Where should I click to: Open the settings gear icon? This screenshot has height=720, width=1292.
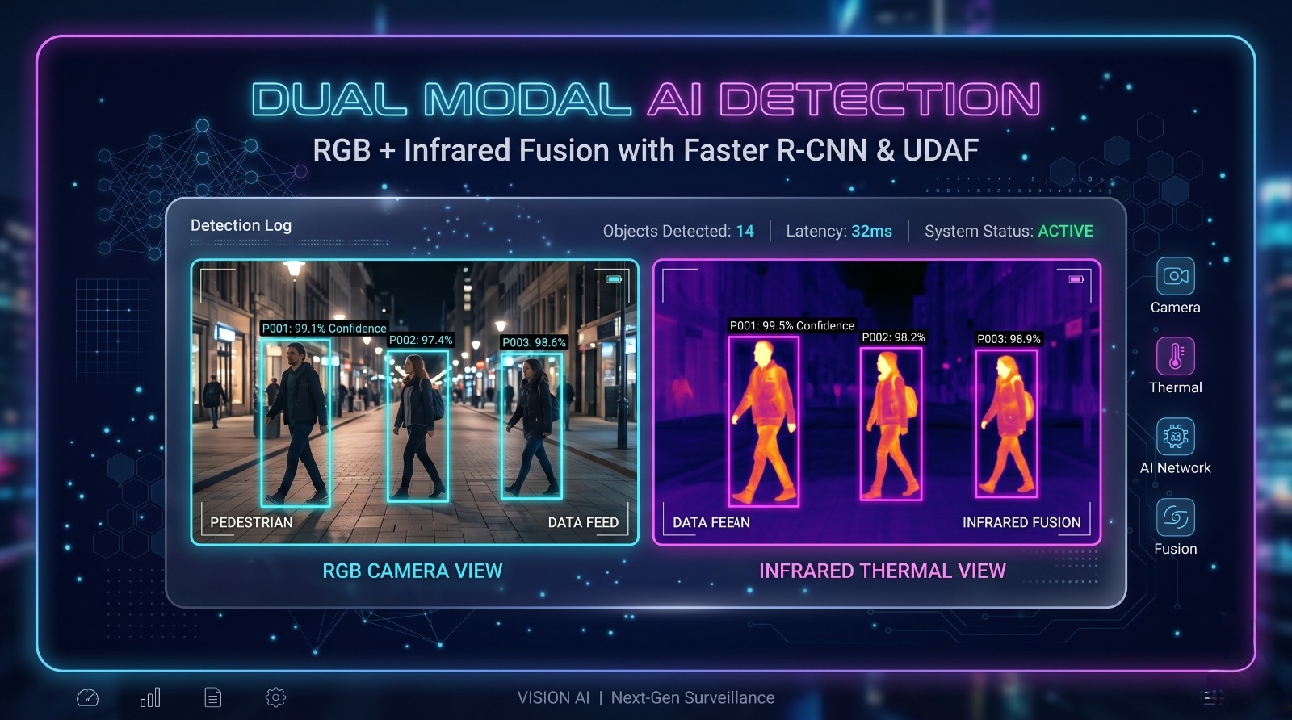[x=275, y=697]
